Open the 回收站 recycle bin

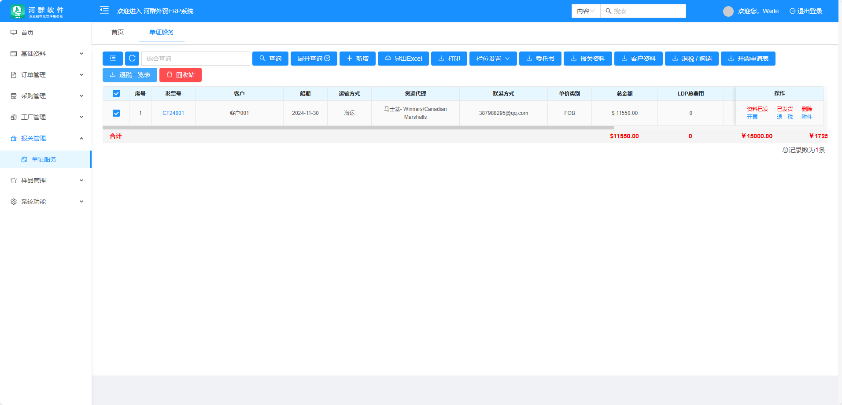tap(181, 75)
